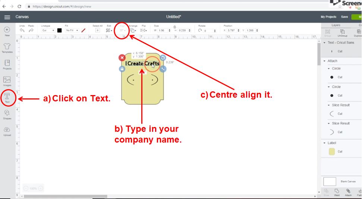Switch to the Layers tab

336,25
